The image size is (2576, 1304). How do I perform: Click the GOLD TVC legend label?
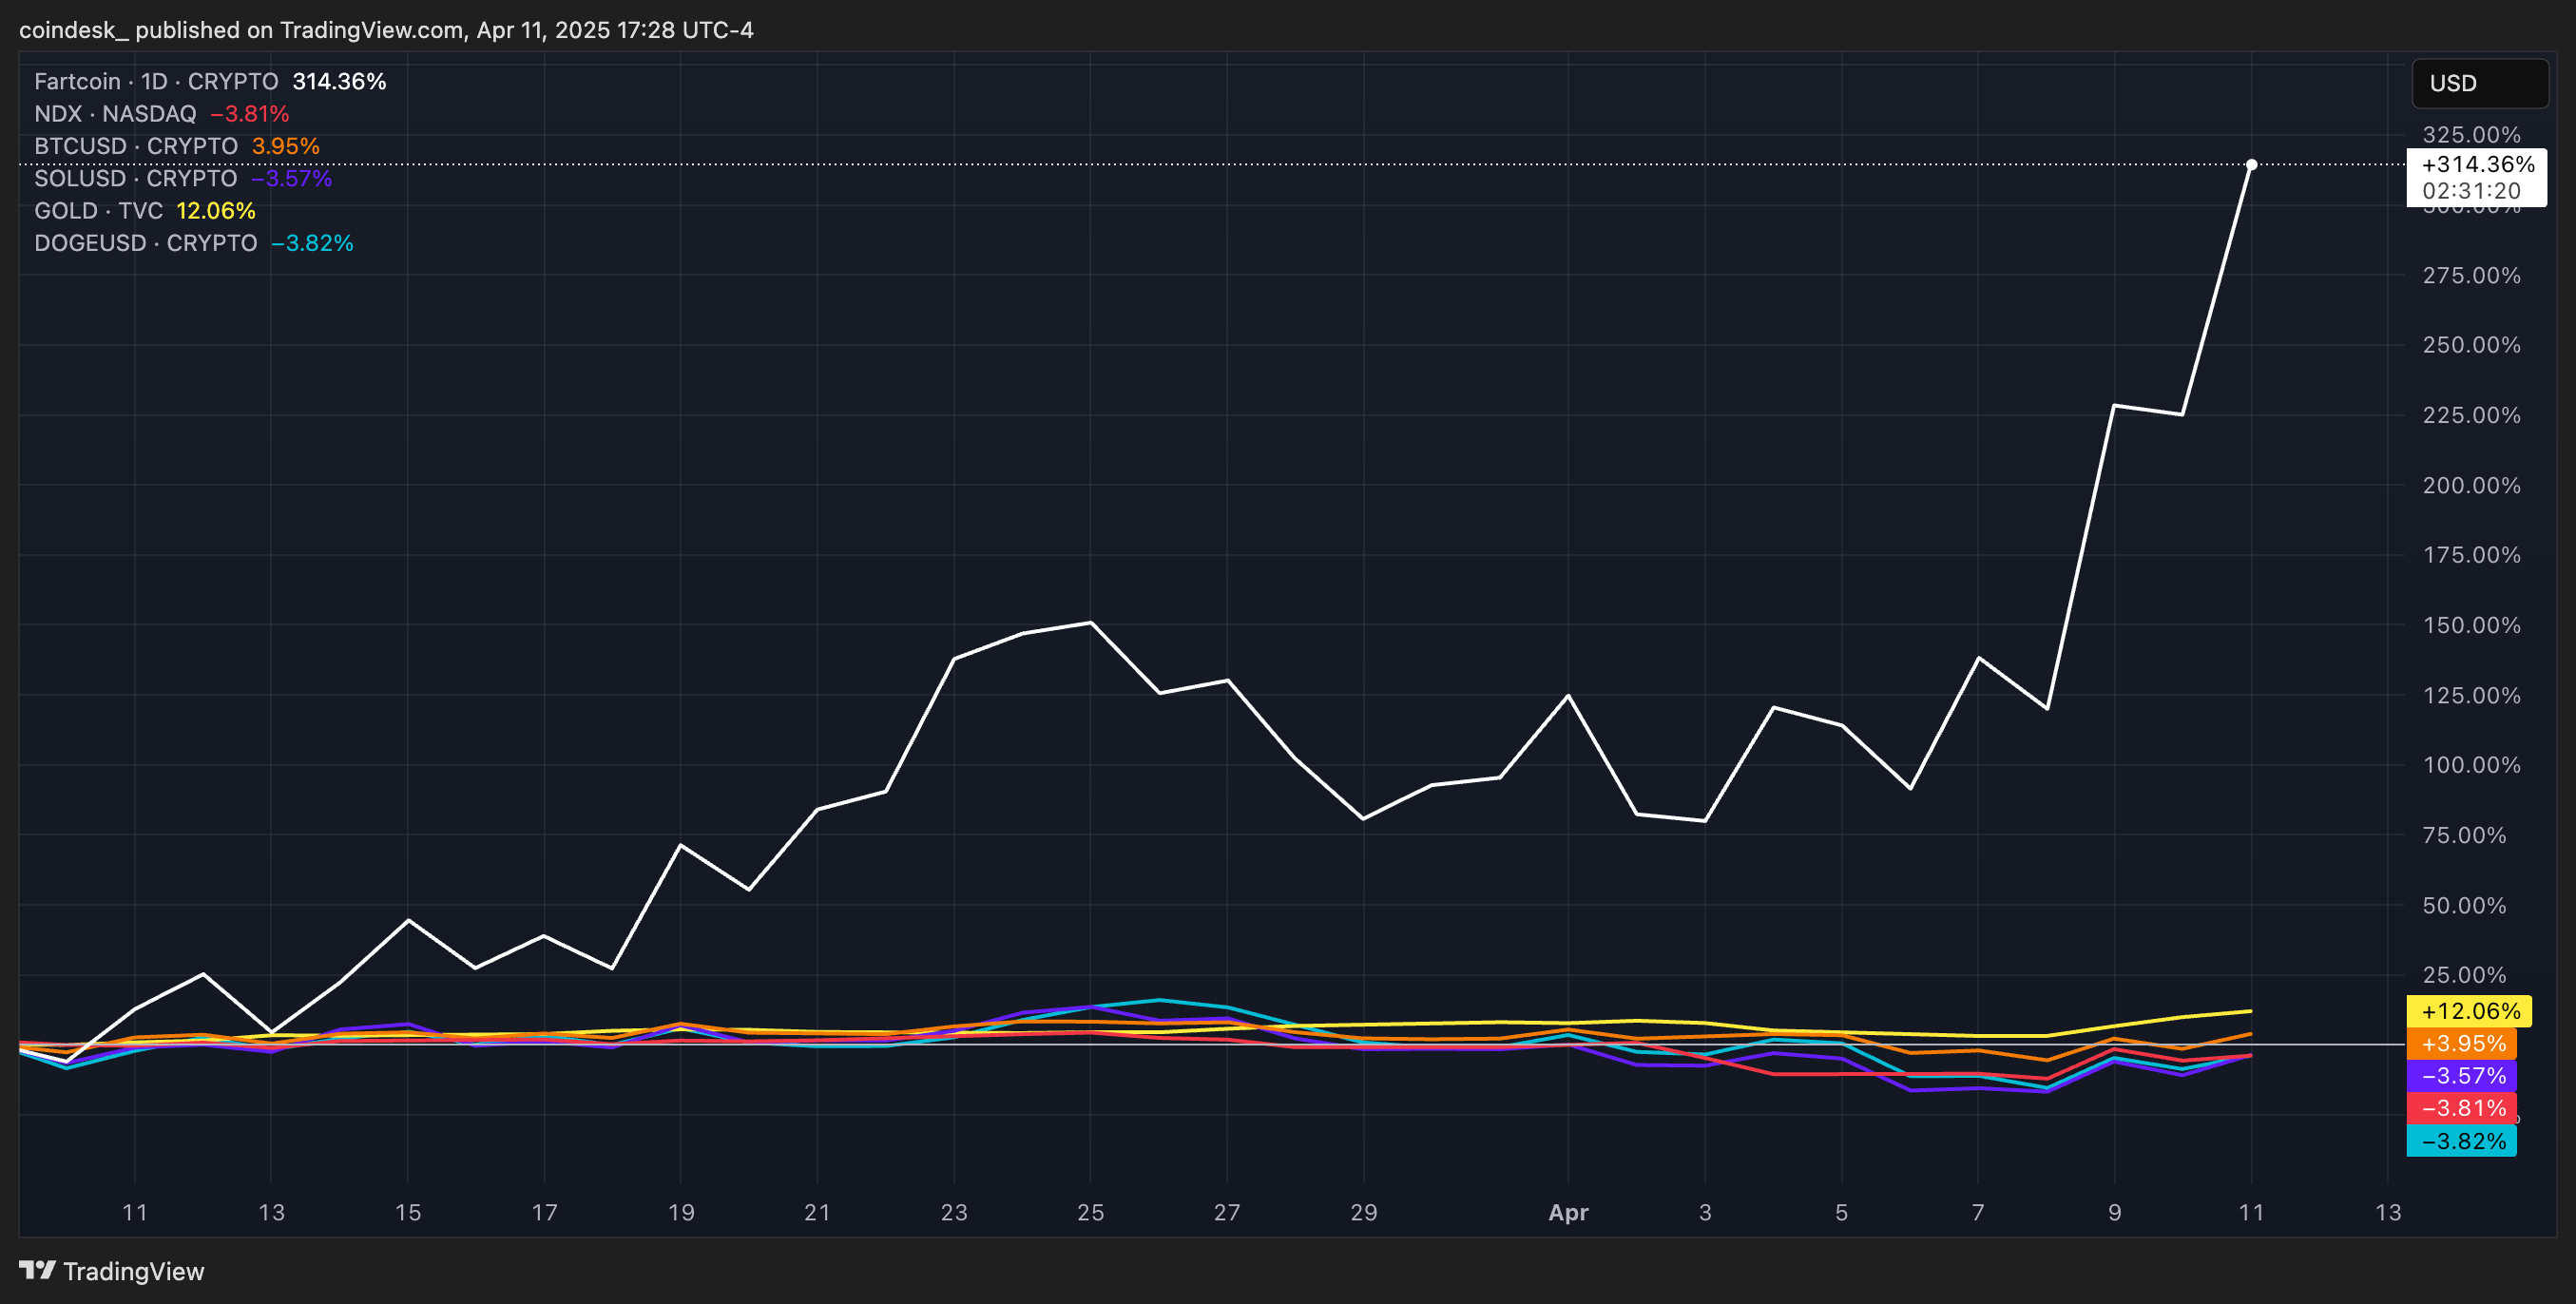98,211
